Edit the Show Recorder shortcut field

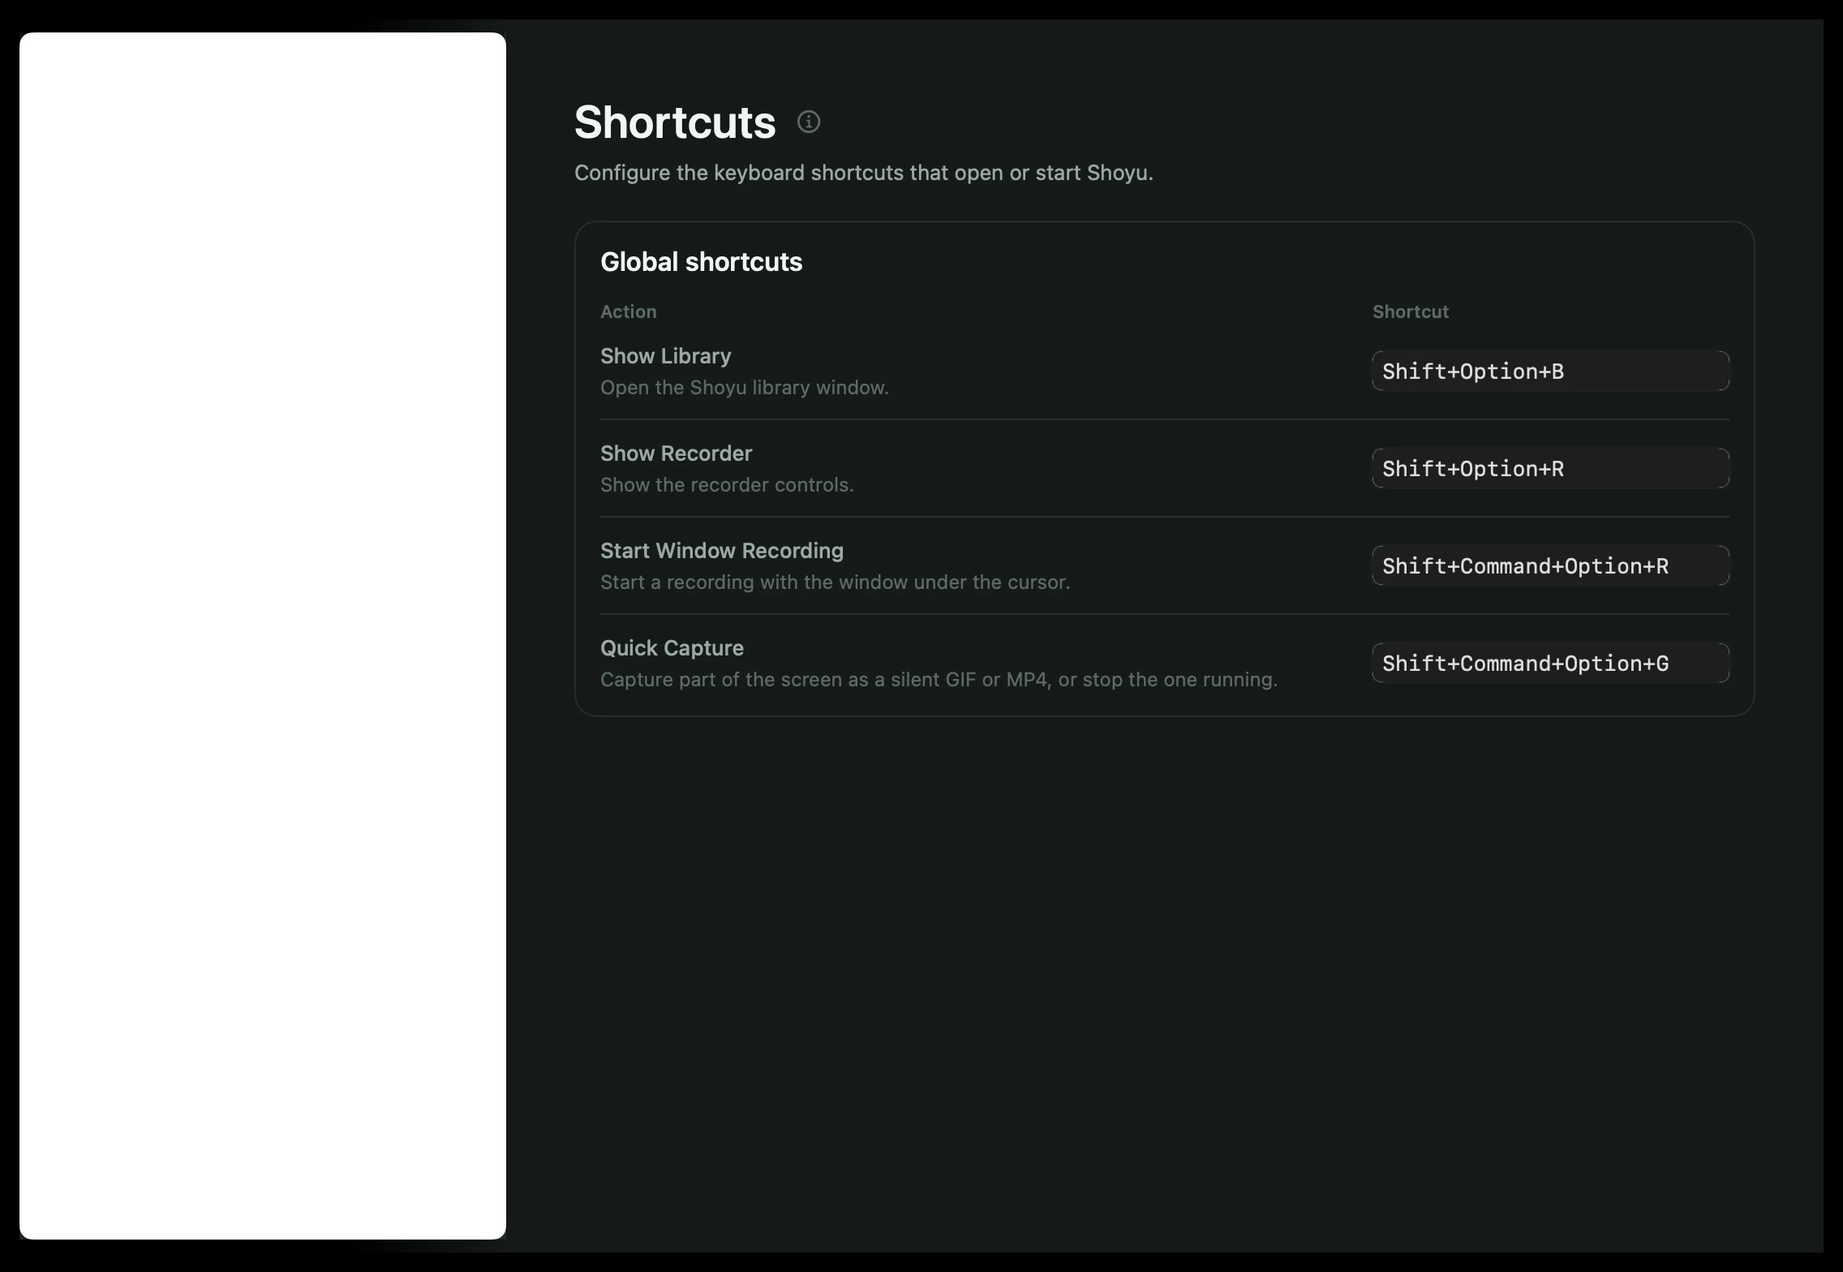coord(1550,468)
